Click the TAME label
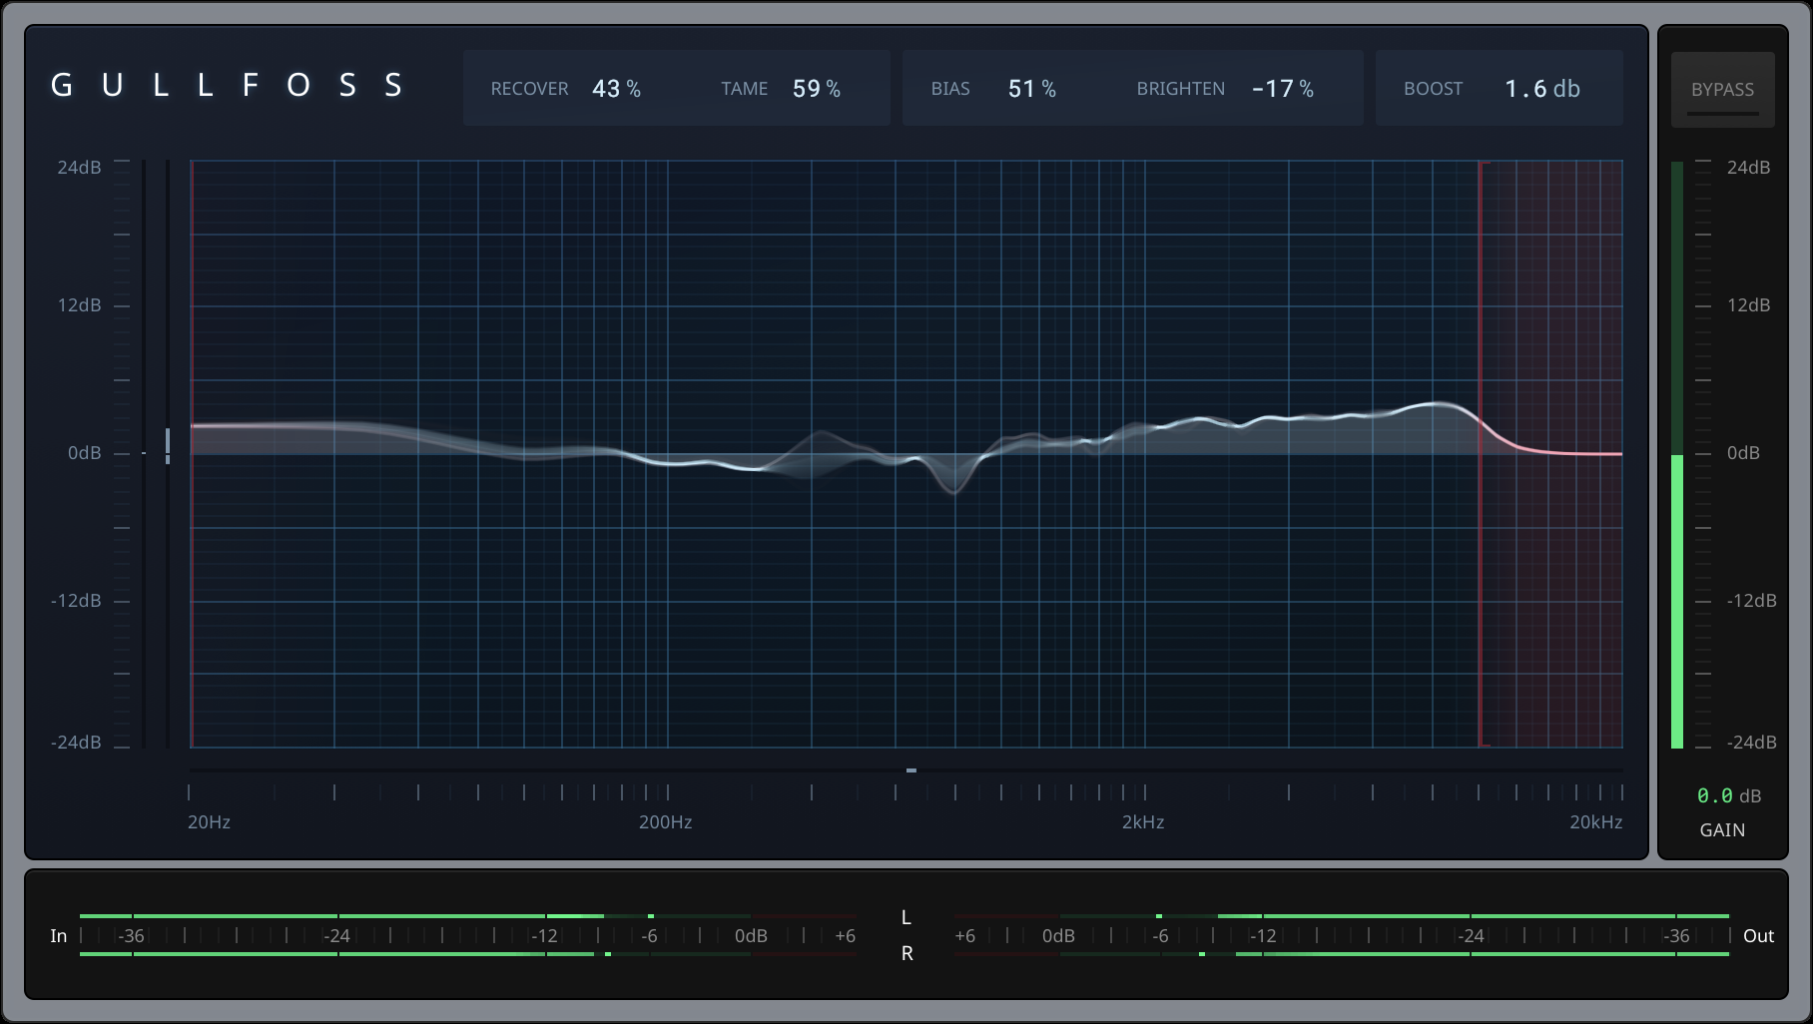Image resolution: width=1813 pixels, height=1024 pixels. tap(745, 89)
